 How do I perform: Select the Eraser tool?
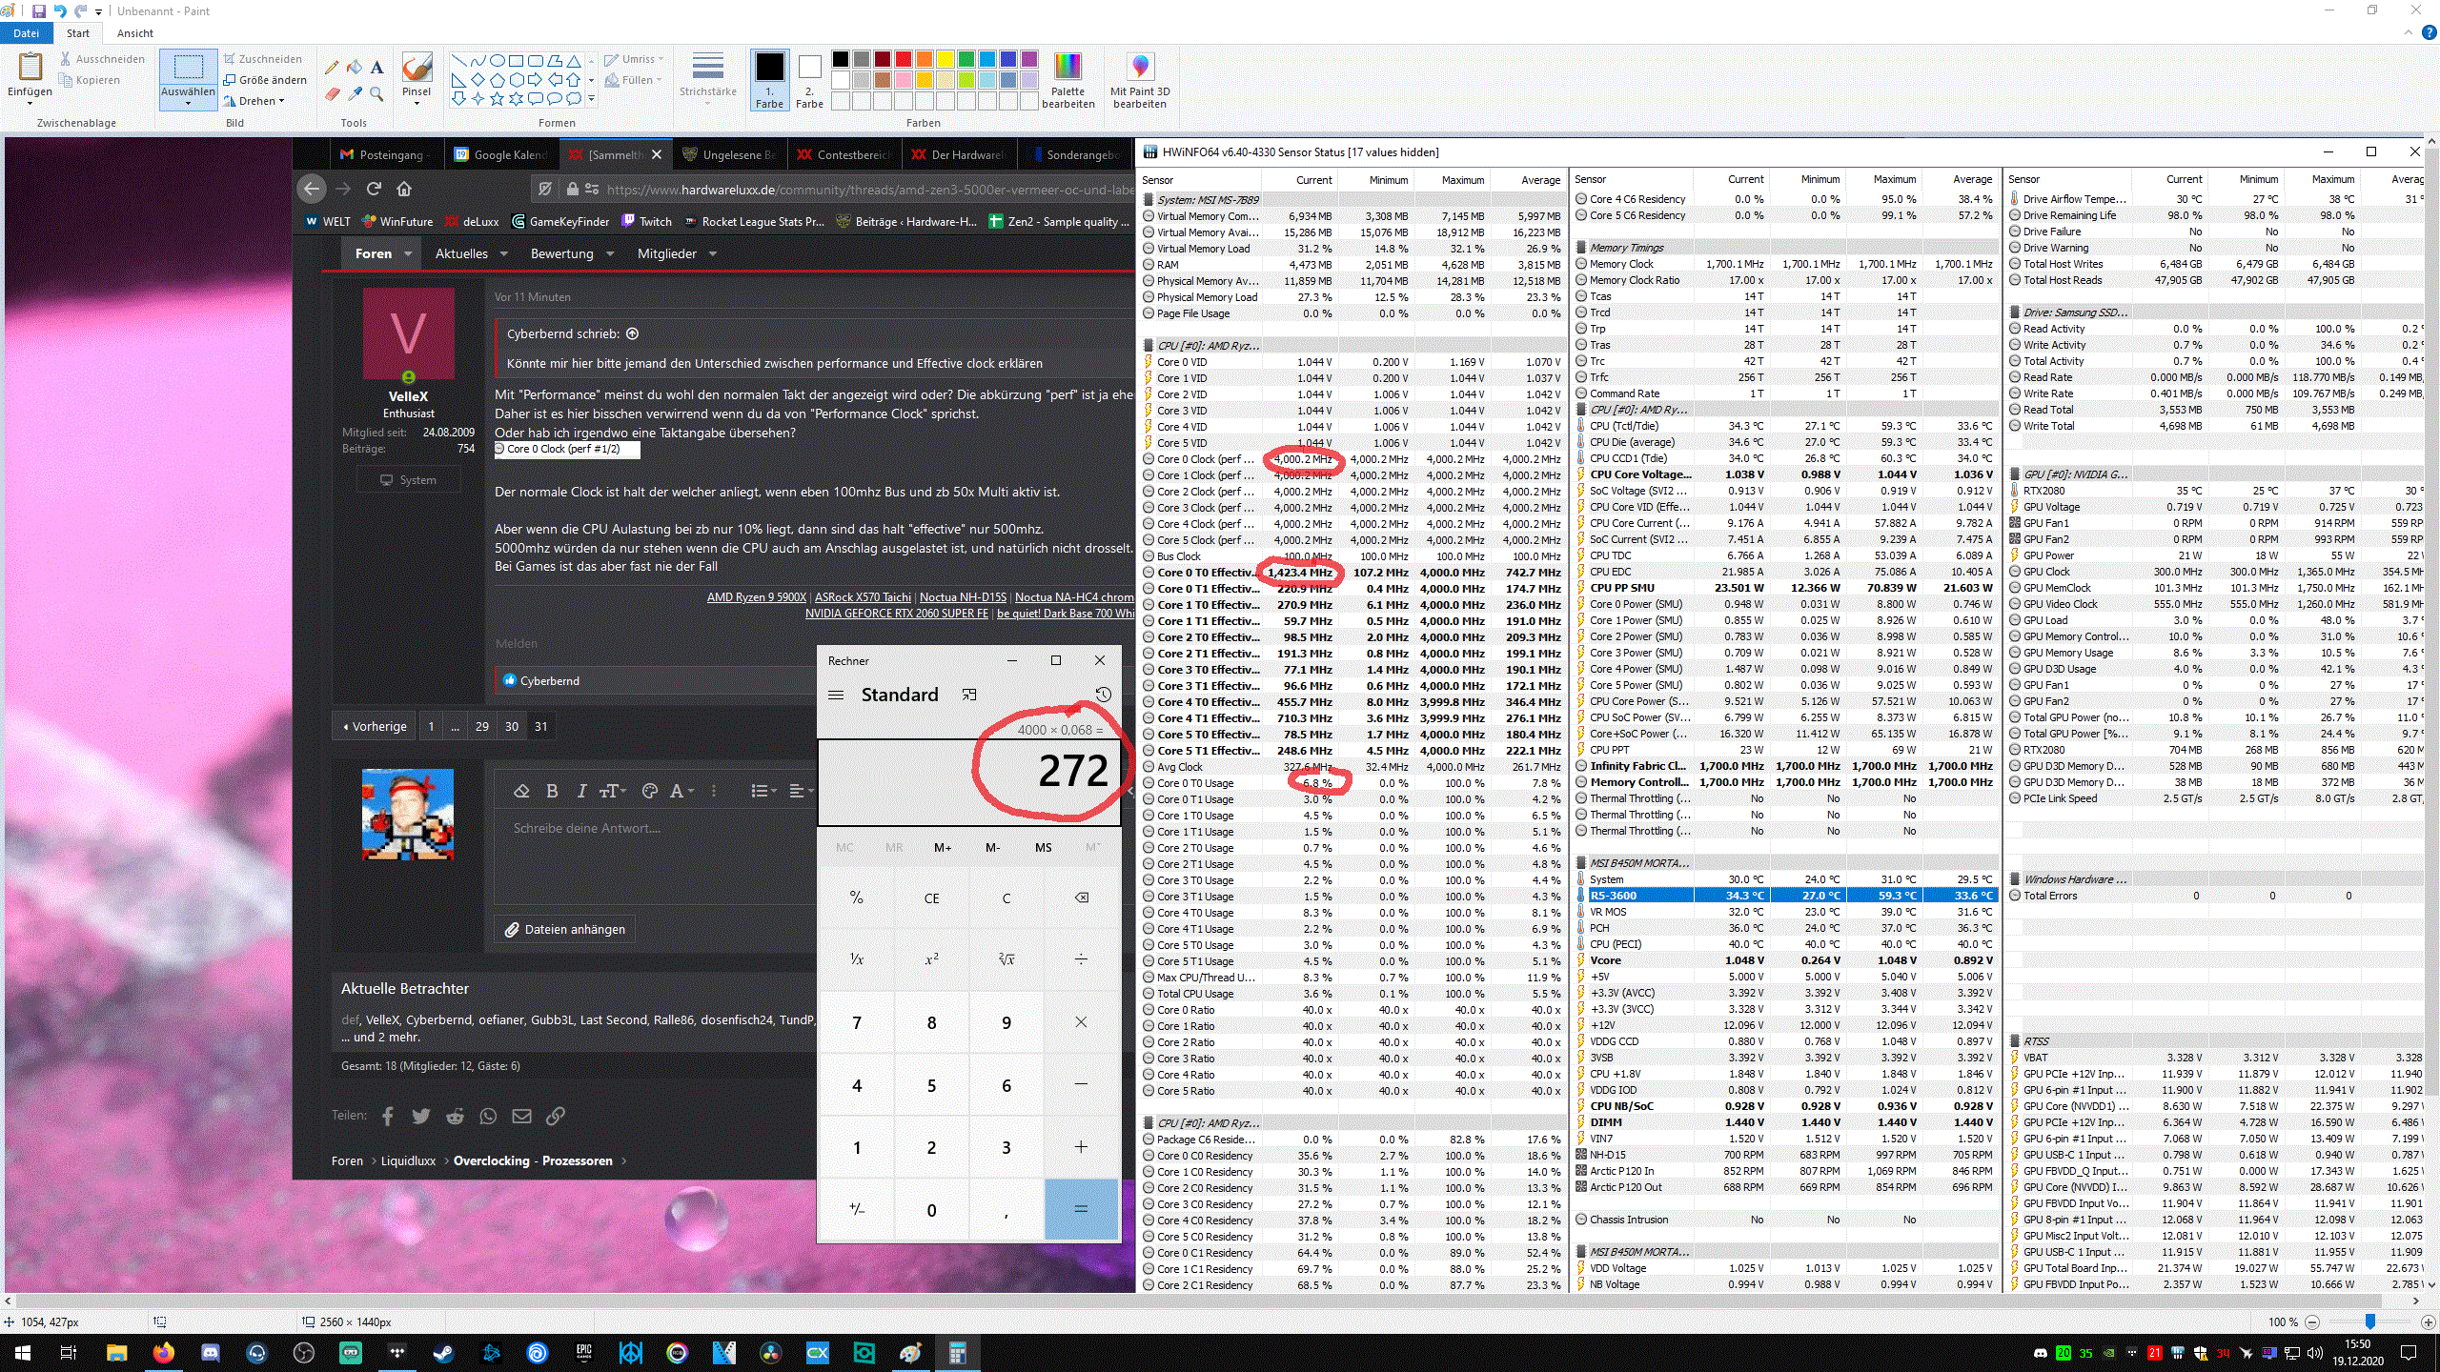pos(332,93)
